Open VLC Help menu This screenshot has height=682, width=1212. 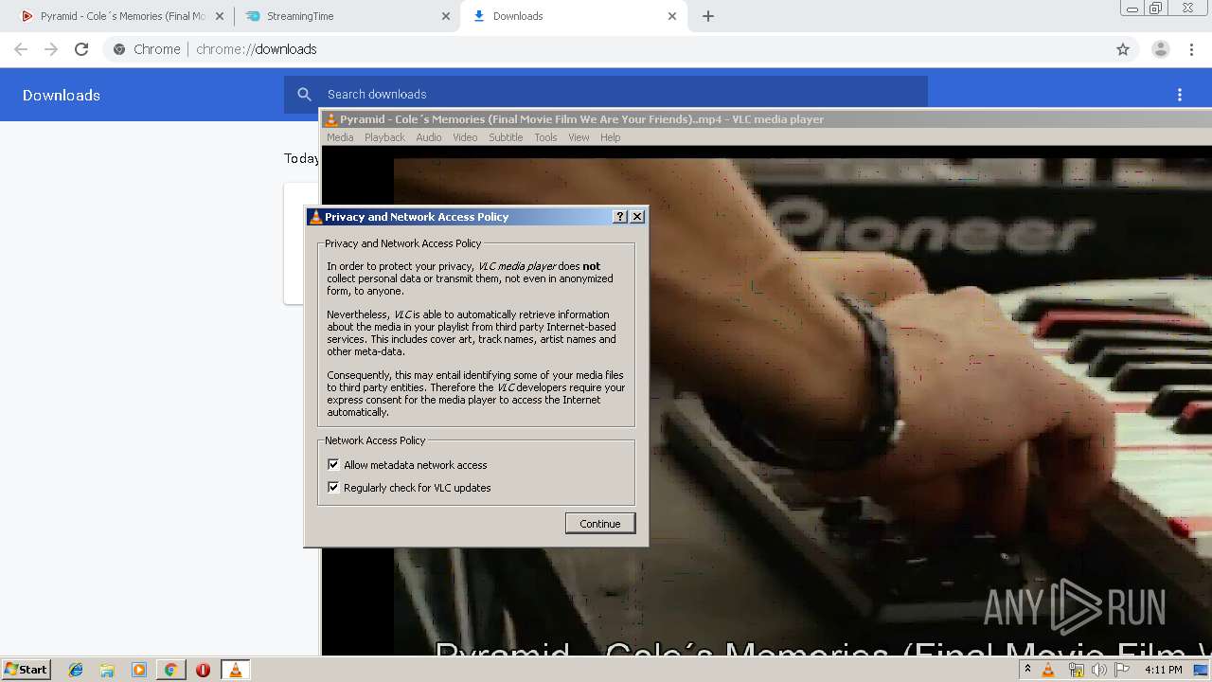coord(611,137)
